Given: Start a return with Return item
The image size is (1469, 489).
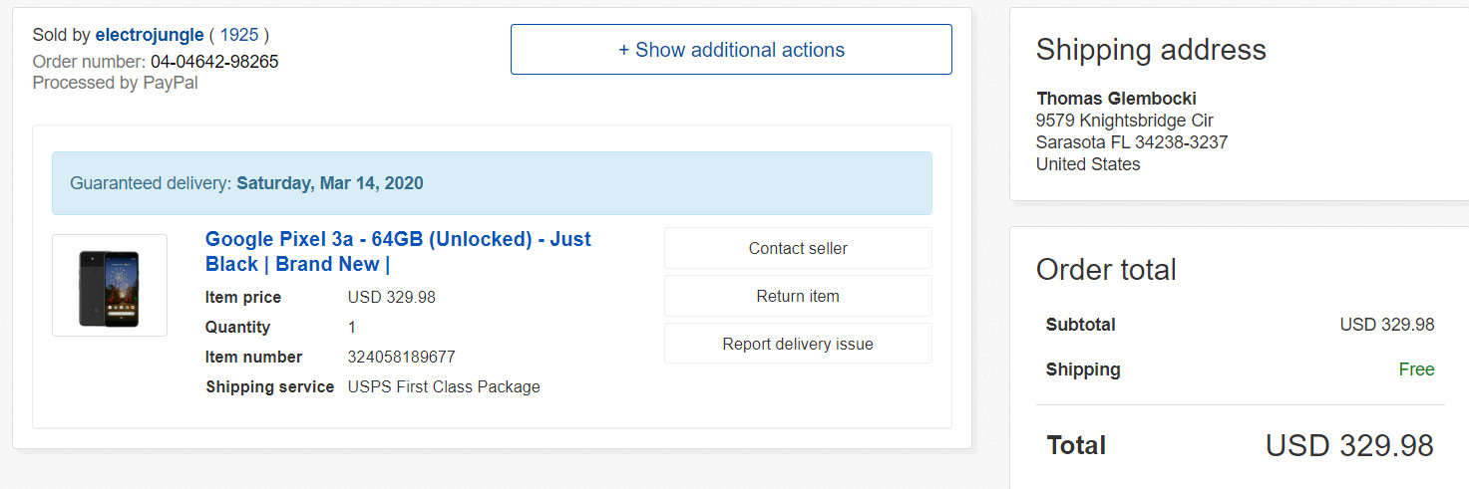Looking at the screenshot, I should (x=798, y=296).
